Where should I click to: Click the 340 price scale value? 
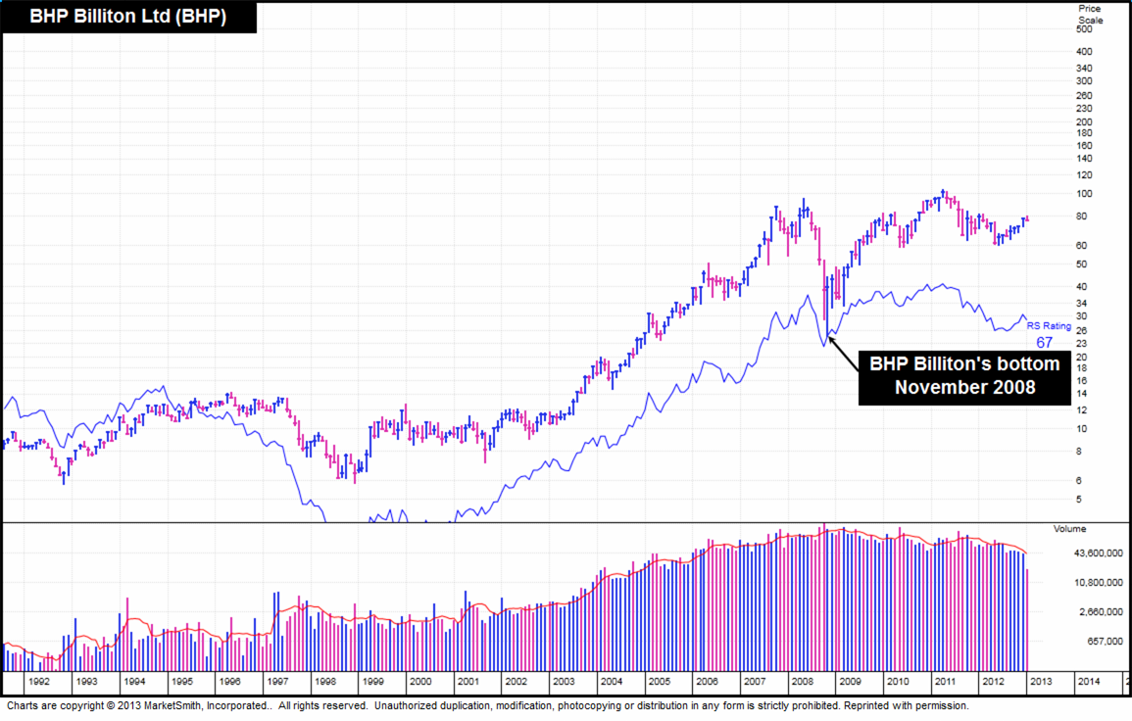(x=1084, y=69)
